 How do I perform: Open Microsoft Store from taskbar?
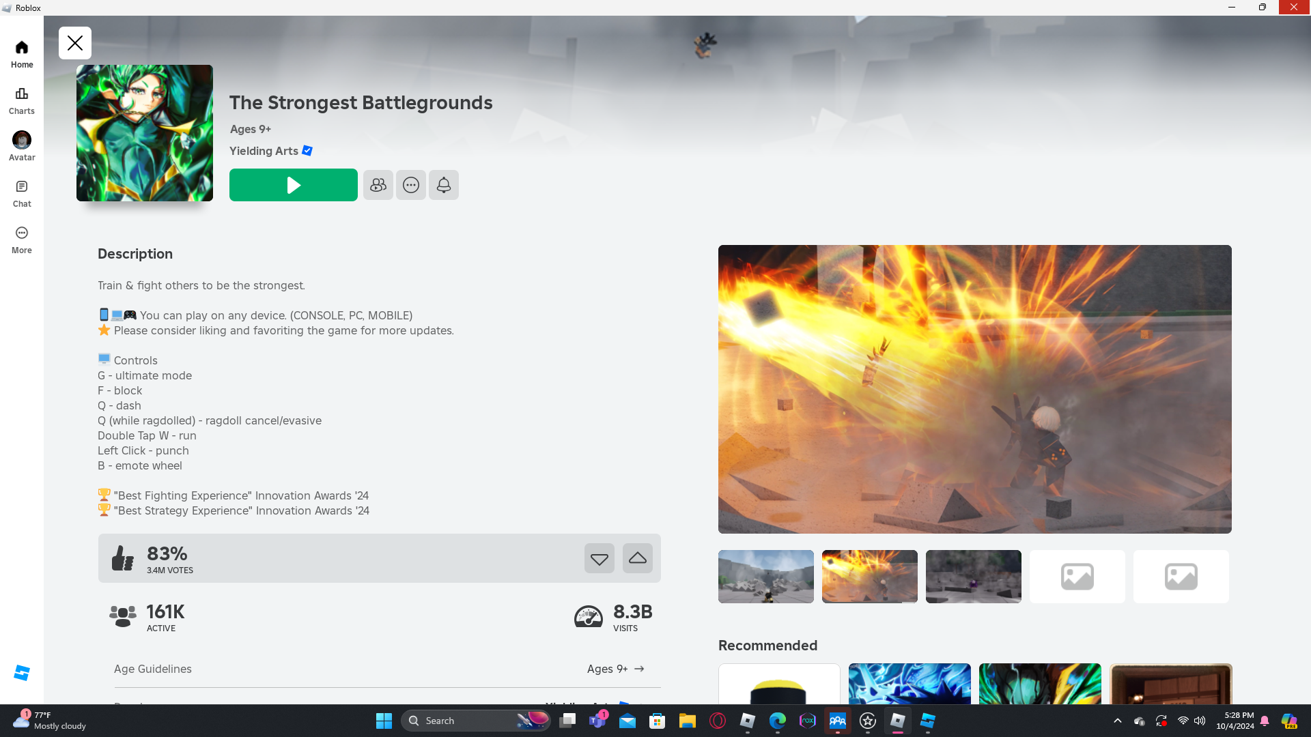point(658,721)
